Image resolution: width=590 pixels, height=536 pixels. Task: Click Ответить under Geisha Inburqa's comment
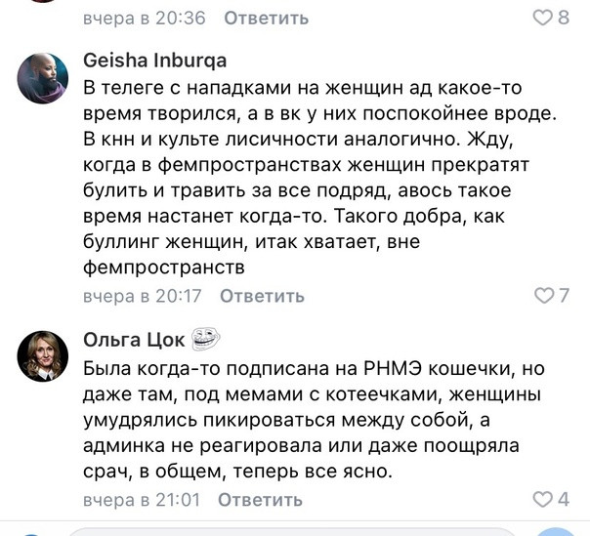pyautogui.click(x=262, y=296)
